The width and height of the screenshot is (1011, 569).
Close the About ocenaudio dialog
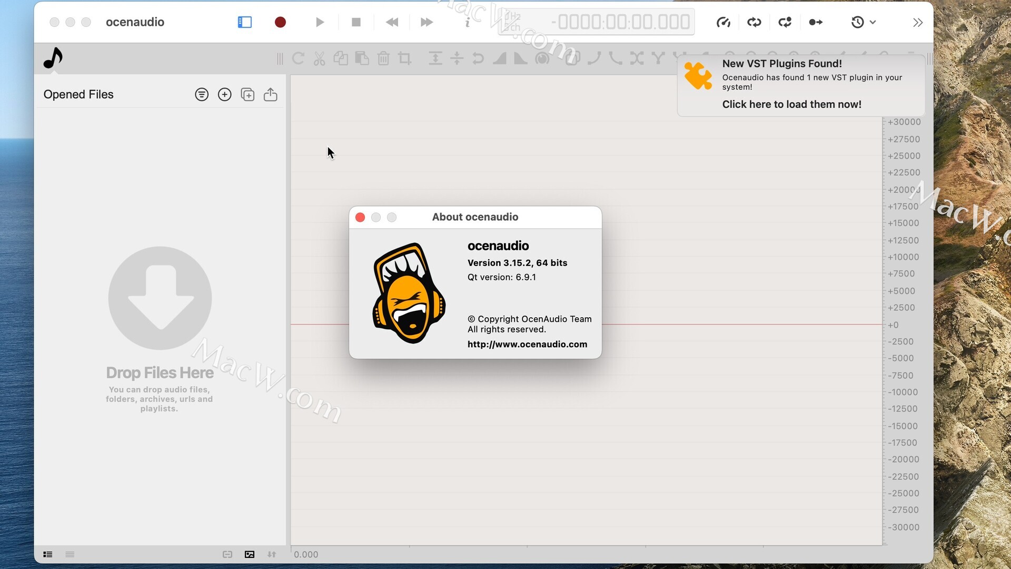coord(360,218)
